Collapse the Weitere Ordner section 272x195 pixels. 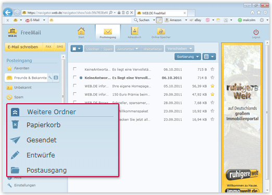tap(15, 112)
